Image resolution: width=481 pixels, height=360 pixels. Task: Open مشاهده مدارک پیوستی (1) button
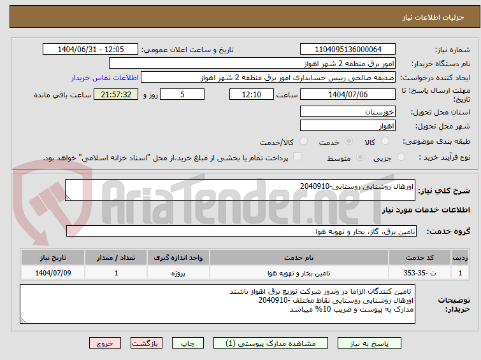click(x=271, y=343)
